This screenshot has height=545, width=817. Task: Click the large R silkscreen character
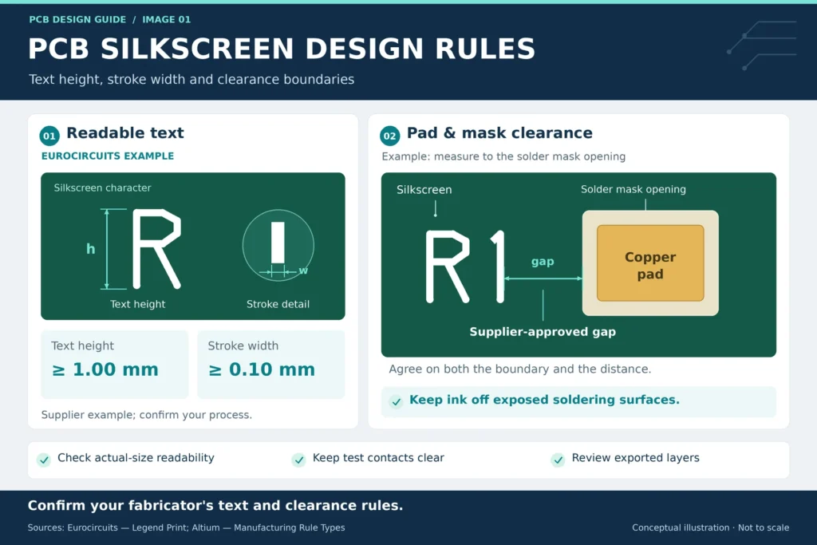click(x=156, y=248)
